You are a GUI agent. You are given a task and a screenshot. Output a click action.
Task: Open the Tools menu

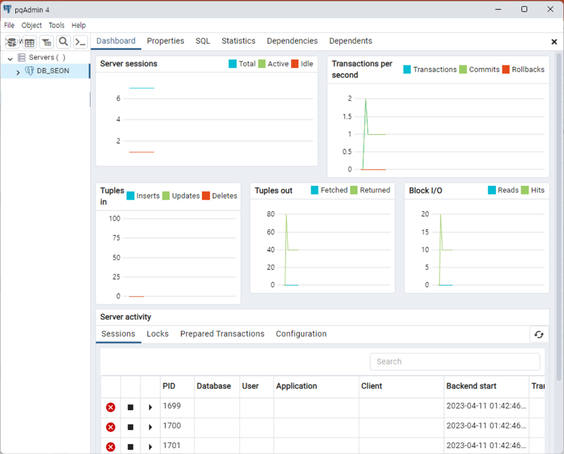point(56,25)
